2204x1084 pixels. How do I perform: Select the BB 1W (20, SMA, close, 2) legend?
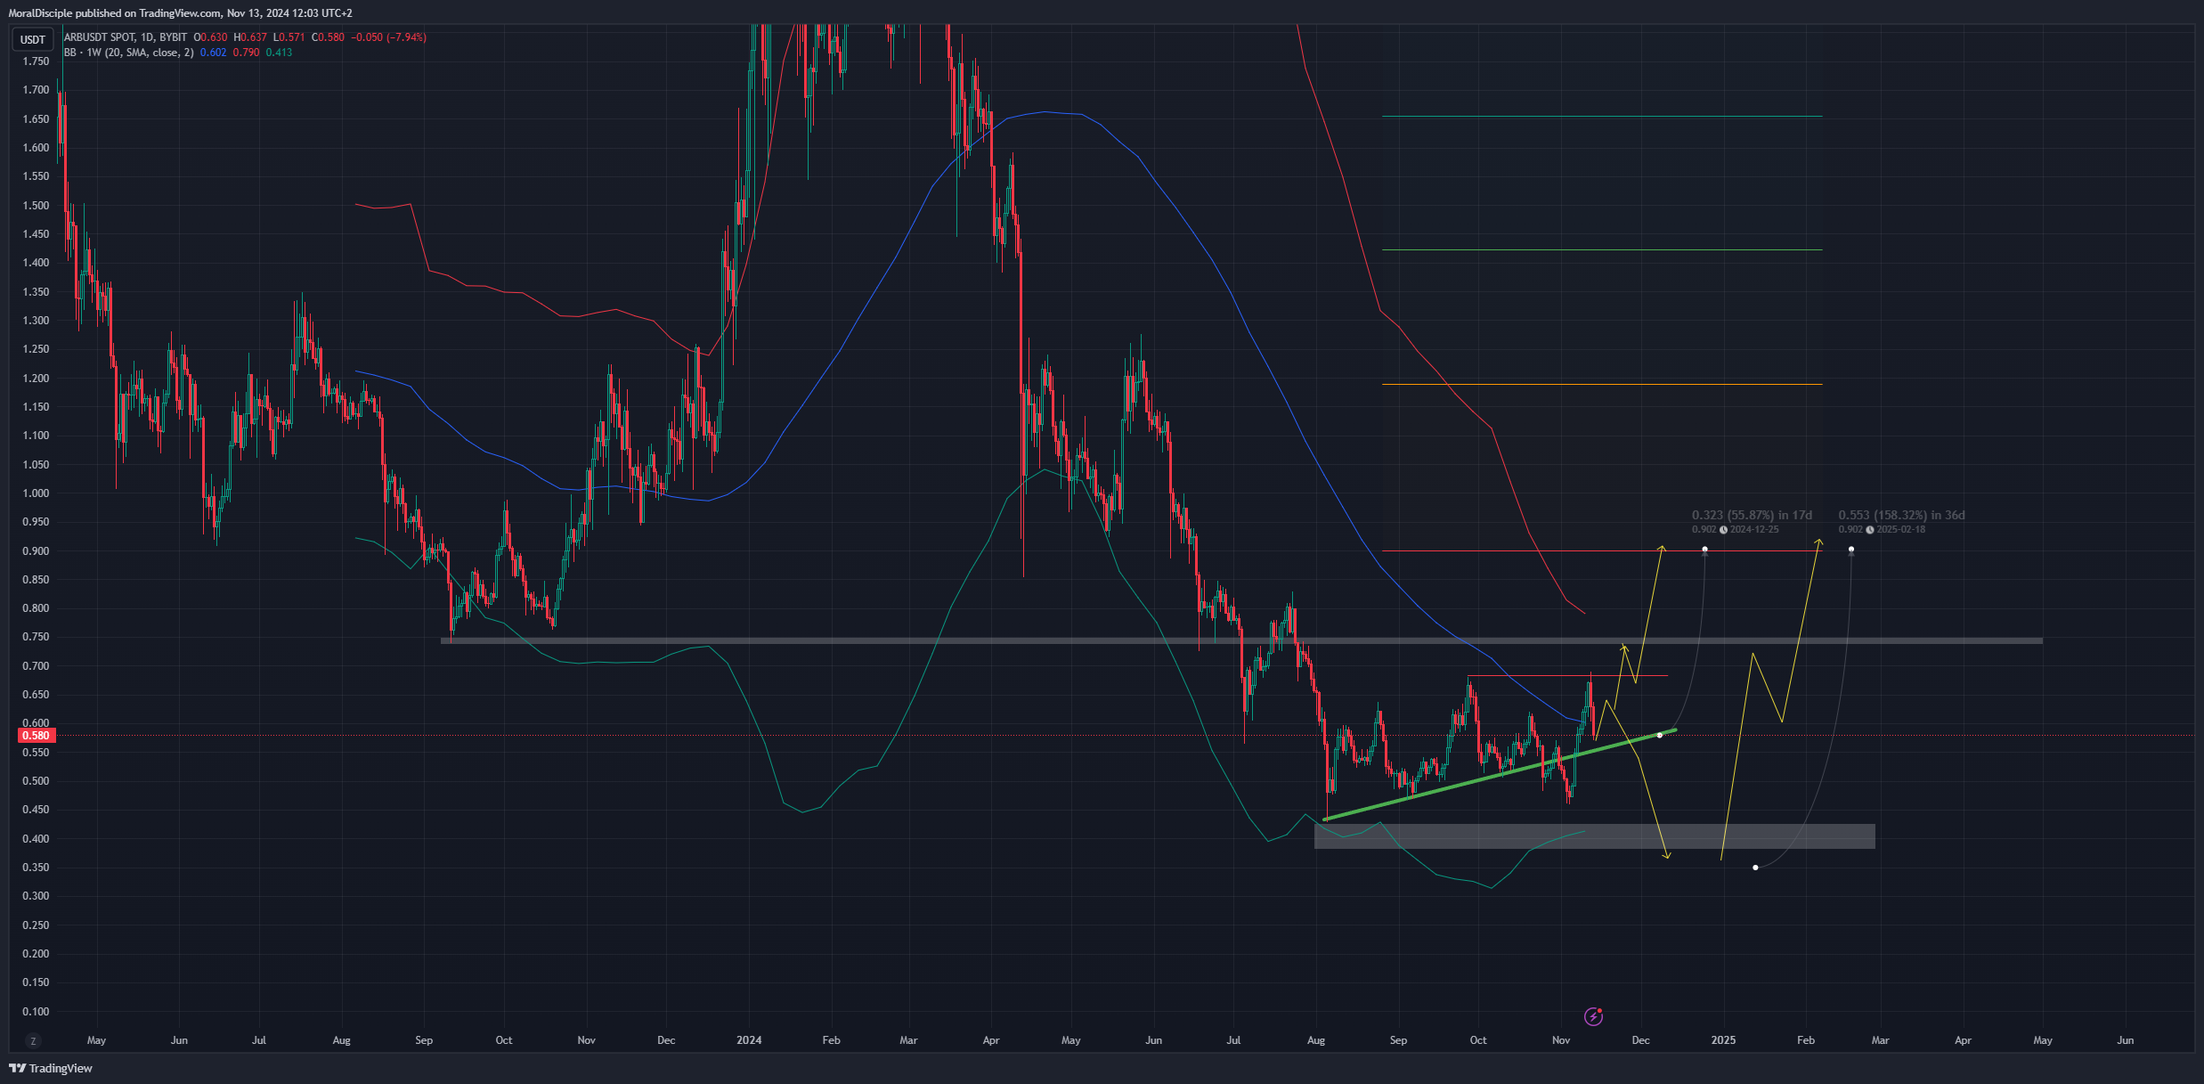[128, 53]
